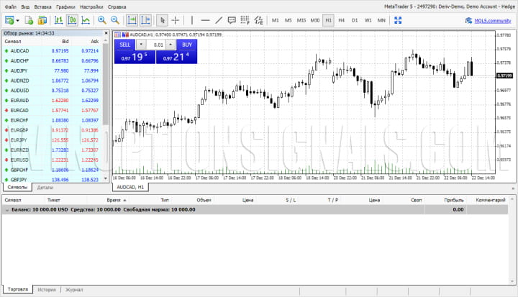Collapse the balance row expander
This screenshot has height=297, width=518.
[7, 210]
